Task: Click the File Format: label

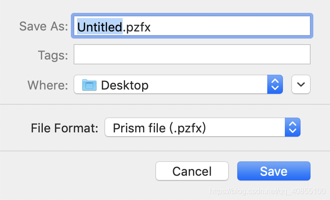Action: pos(65,128)
